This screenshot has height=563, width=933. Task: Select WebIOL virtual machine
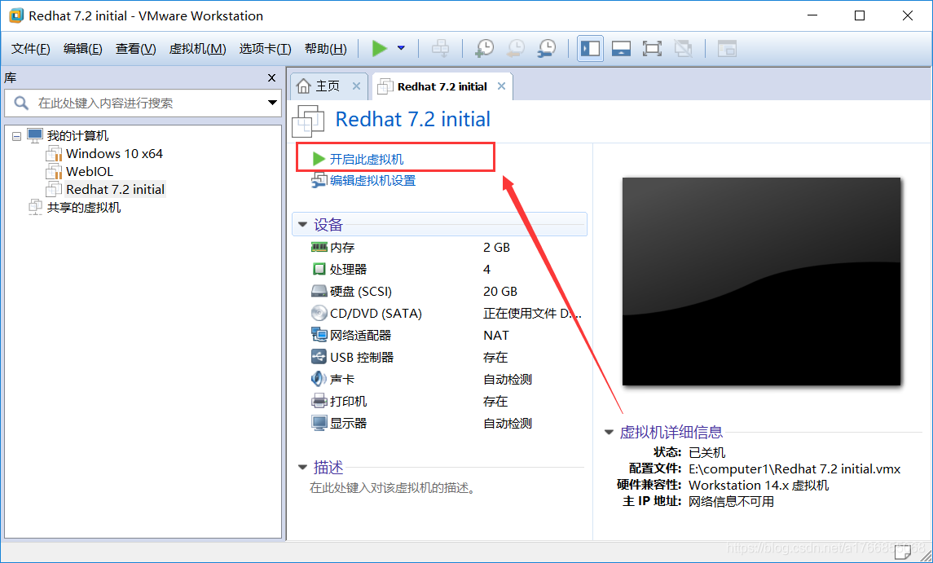[x=90, y=171]
